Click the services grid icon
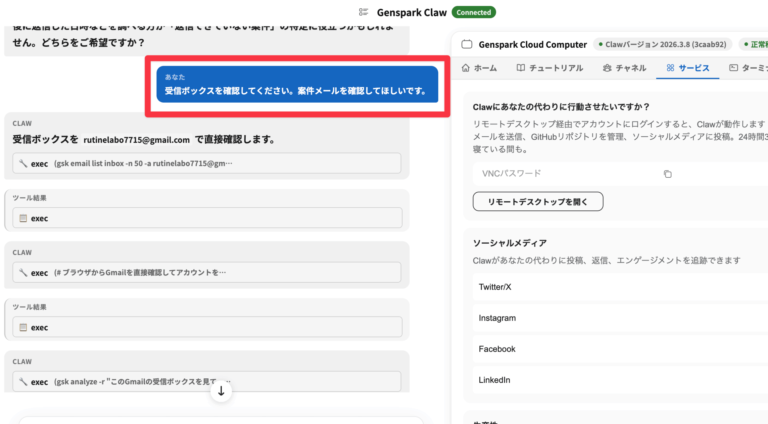This screenshot has height=424, width=768. click(670, 68)
